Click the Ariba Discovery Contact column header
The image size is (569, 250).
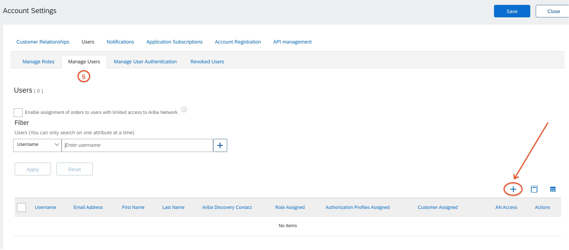(x=227, y=207)
